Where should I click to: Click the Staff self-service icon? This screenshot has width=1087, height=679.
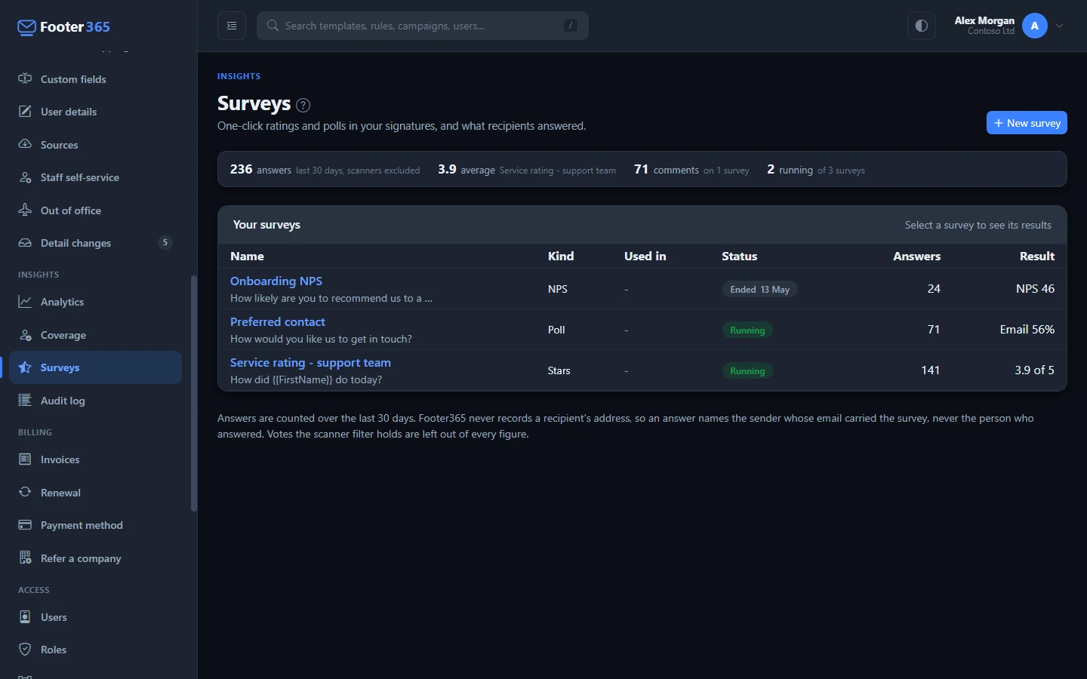[x=25, y=177]
